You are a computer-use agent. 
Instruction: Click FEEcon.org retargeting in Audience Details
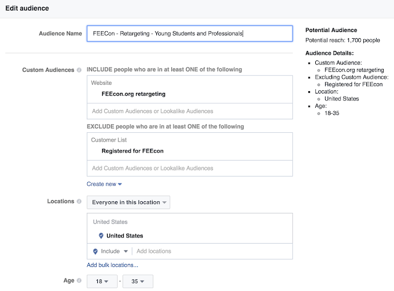(x=354, y=70)
